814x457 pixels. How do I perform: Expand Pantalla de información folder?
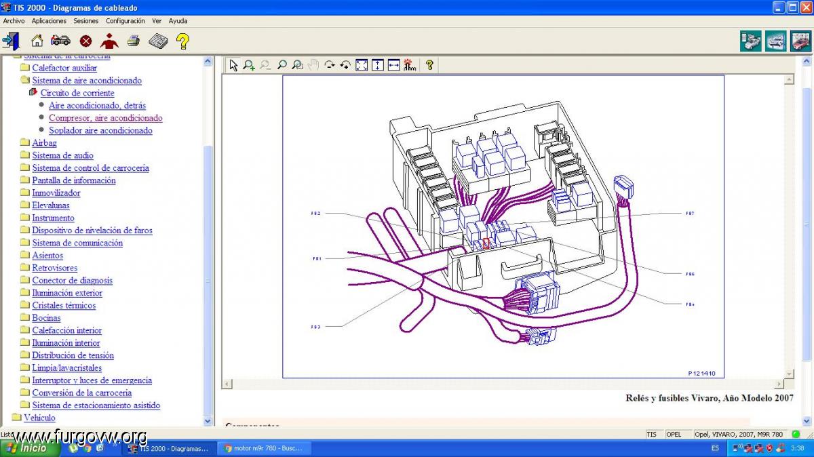click(74, 180)
